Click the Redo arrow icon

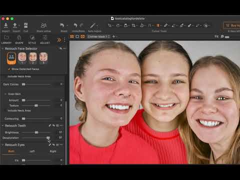coord(81,25)
